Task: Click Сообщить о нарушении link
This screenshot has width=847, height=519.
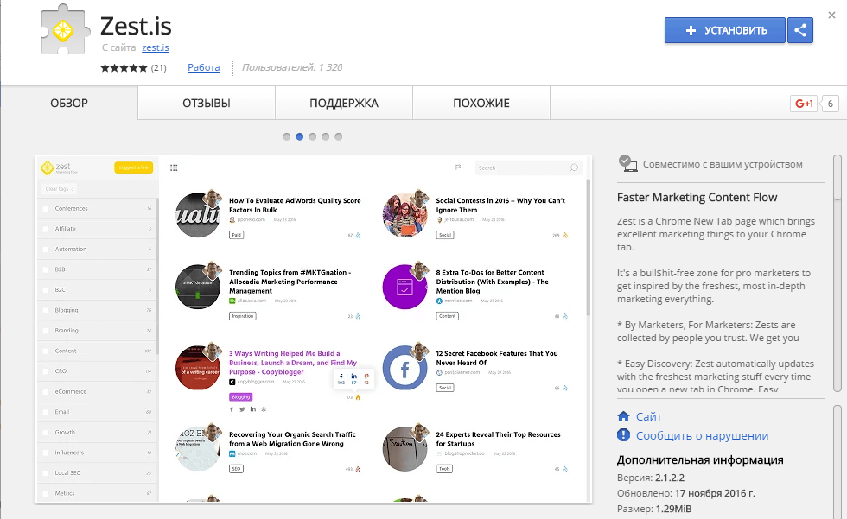Action: pyautogui.click(x=702, y=435)
